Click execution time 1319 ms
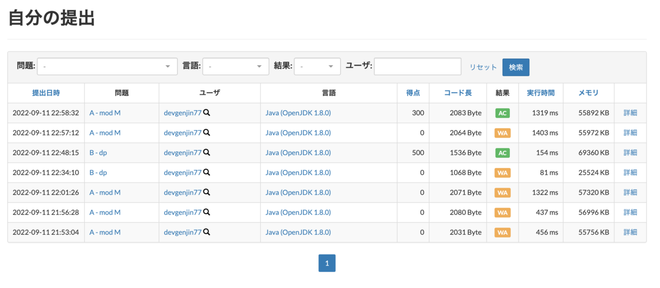This screenshot has width=660, height=288. pos(545,113)
